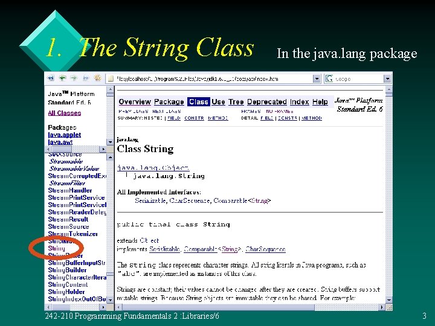Viewport: 435px width, 326px height.
Task: Open the address bar dropdown arrow
Action: pos(317,79)
